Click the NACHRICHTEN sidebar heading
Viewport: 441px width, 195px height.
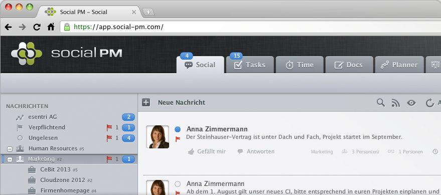[27, 106]
